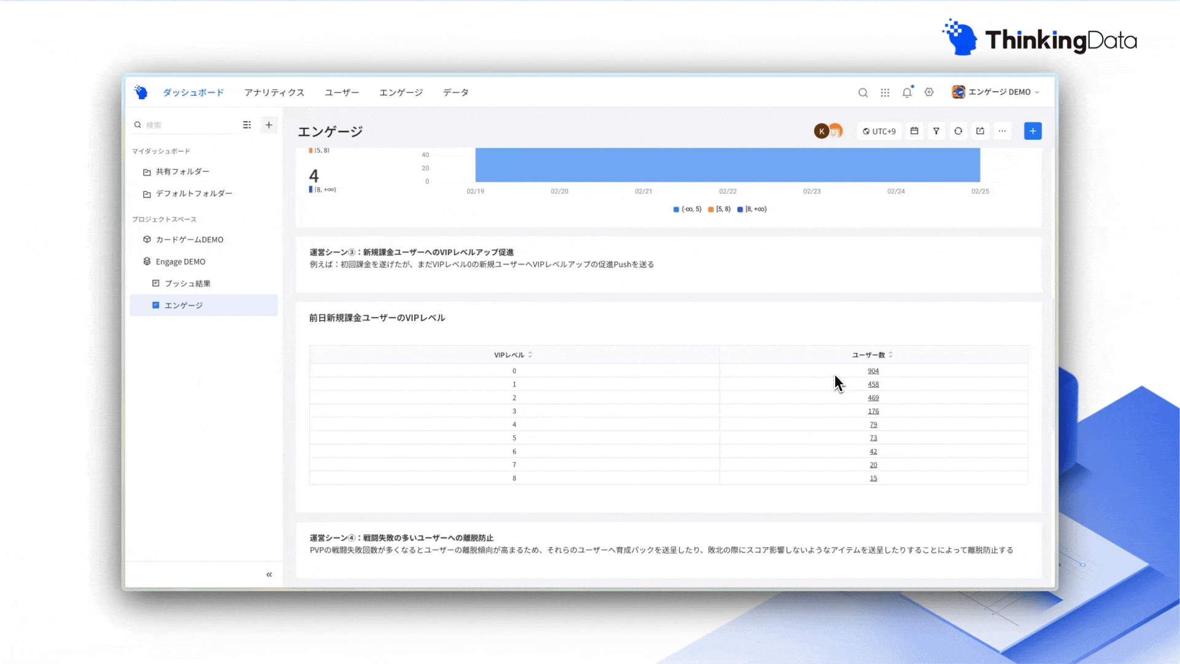This screenshot has width=1180, height=664.
Task: Open the 20 user count link
Action: point(873,465)
